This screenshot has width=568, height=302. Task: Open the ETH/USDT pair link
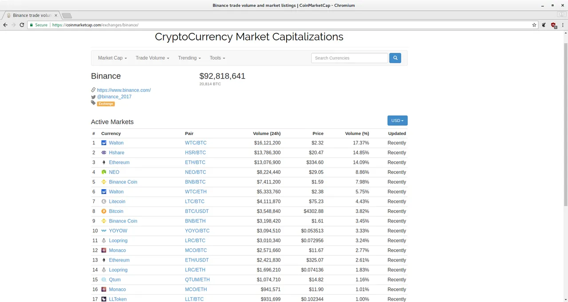197,260
